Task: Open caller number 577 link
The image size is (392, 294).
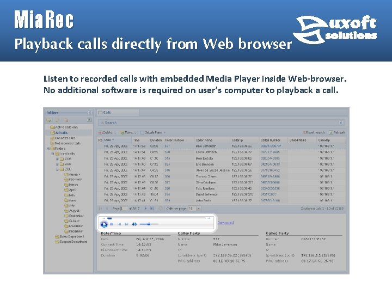Action: 167,146
